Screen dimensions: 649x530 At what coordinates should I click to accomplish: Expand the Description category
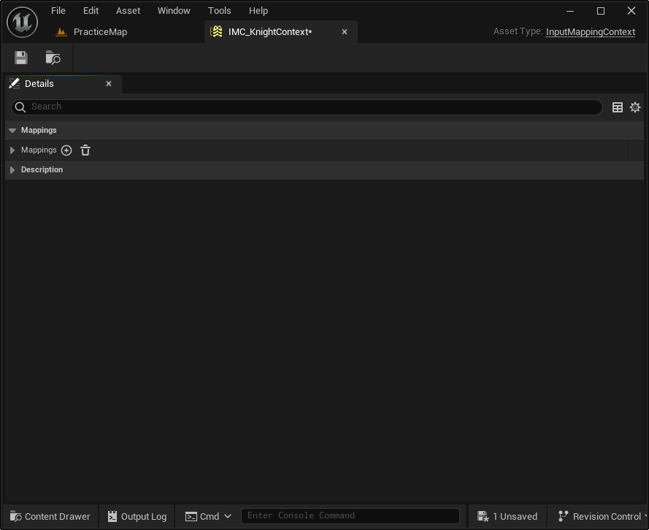point(12,169)
